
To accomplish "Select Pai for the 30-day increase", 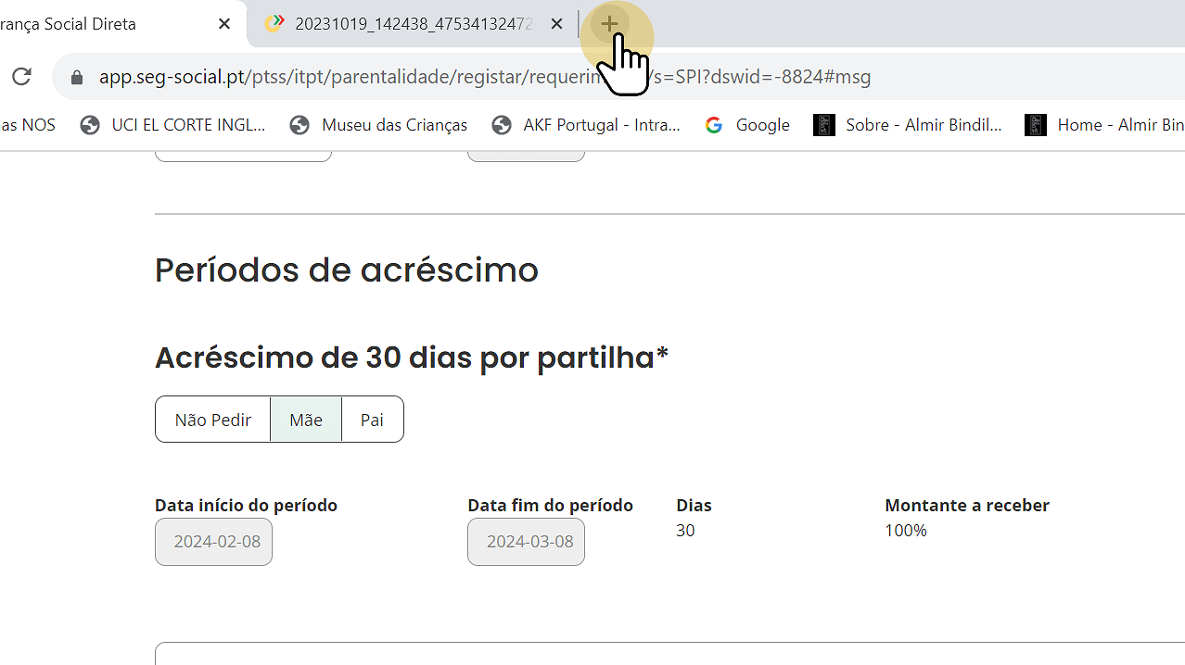I will pyautogui.click(x=372, y=420).
